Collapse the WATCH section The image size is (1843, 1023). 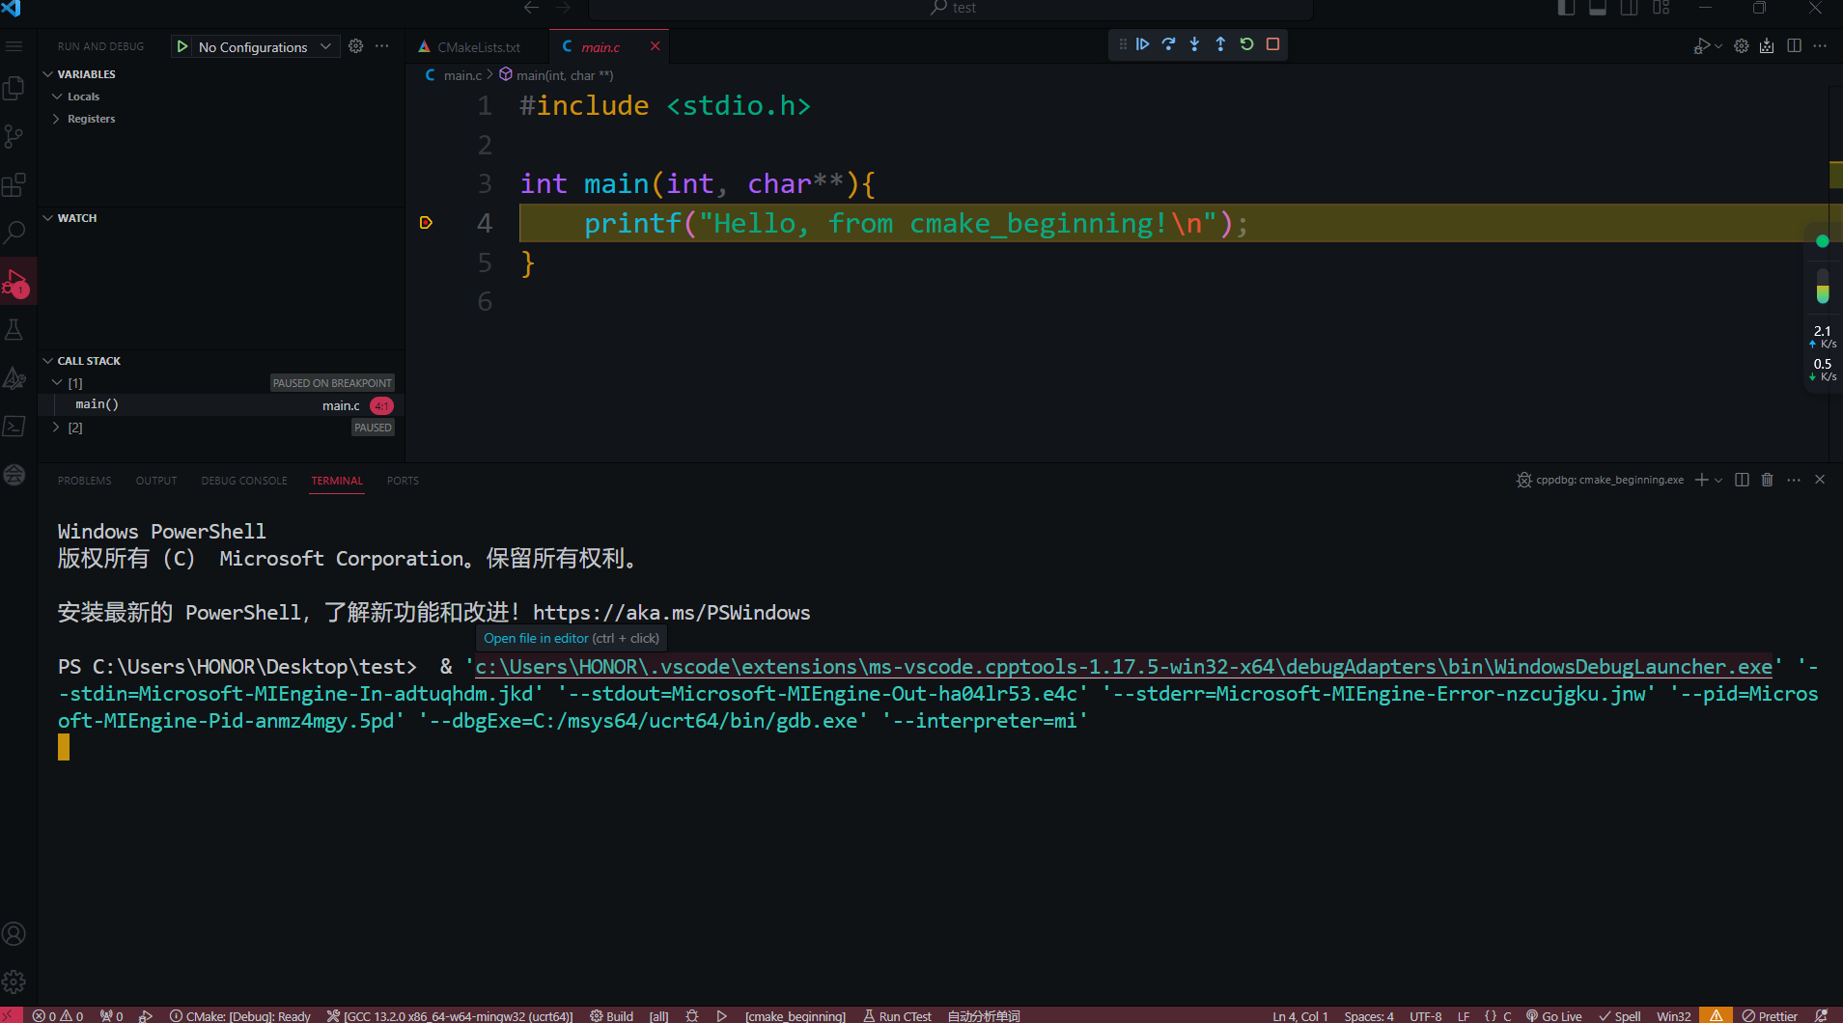[x=48, y=218]
